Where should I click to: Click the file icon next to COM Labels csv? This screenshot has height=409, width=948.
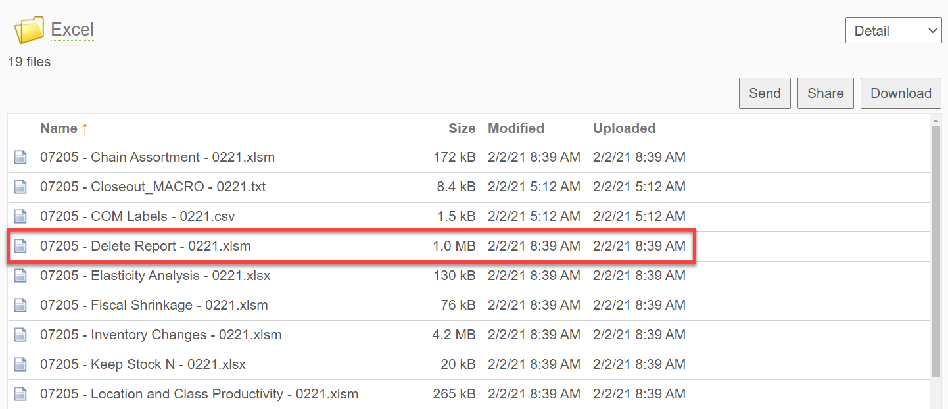click(x=20, y=216)
